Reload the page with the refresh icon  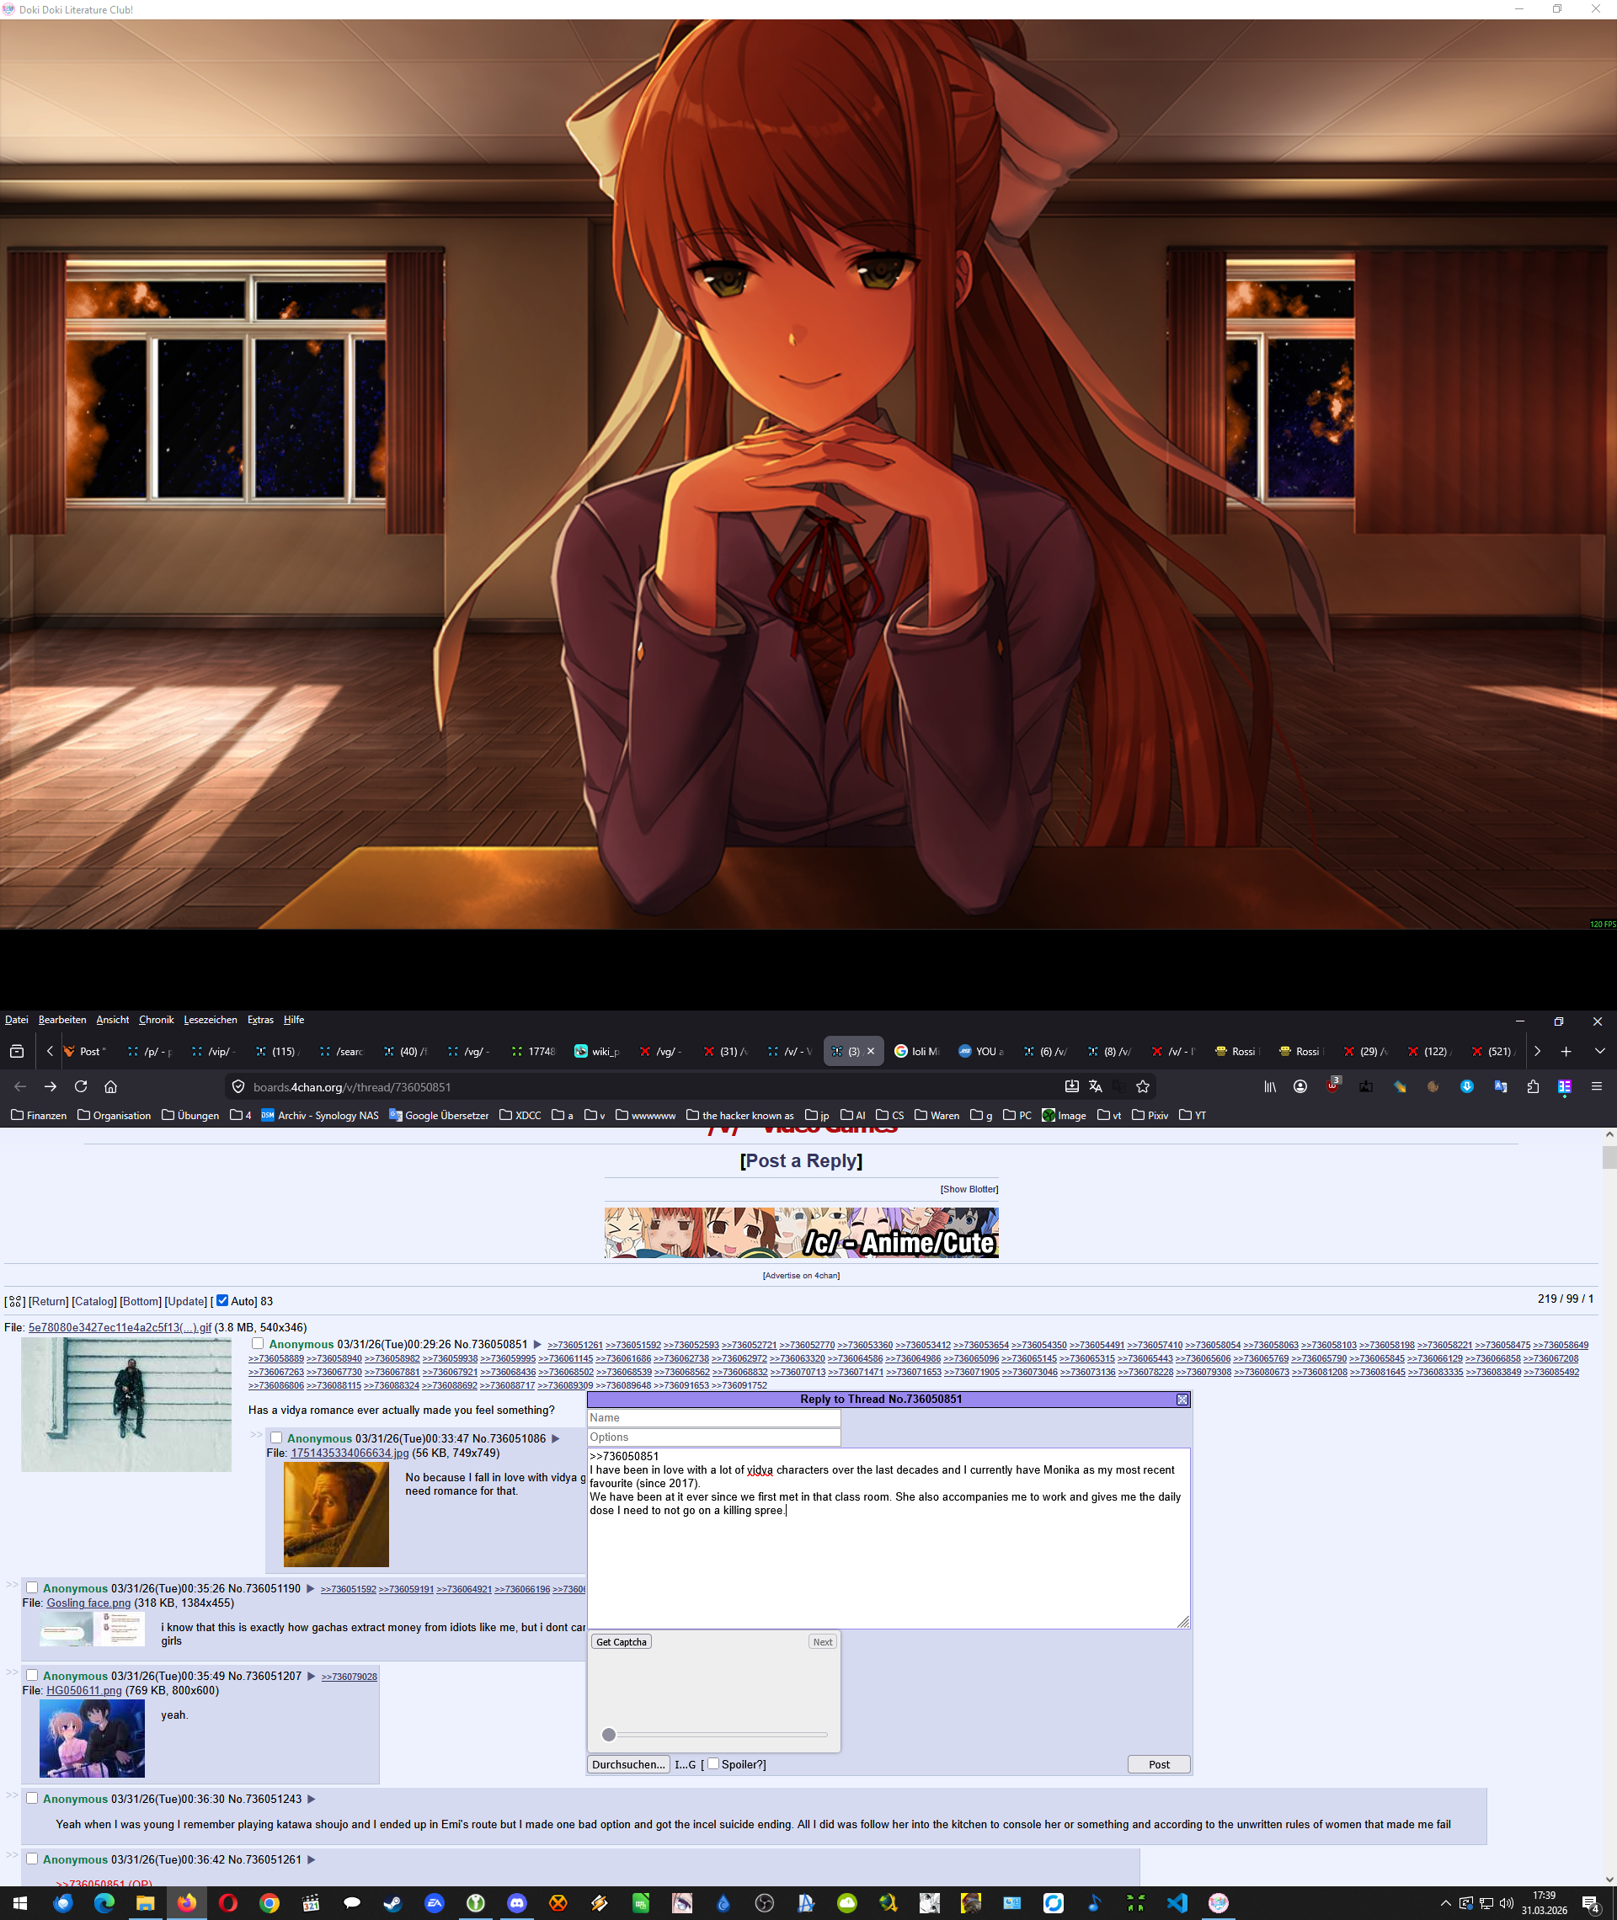click(81, 1086)
